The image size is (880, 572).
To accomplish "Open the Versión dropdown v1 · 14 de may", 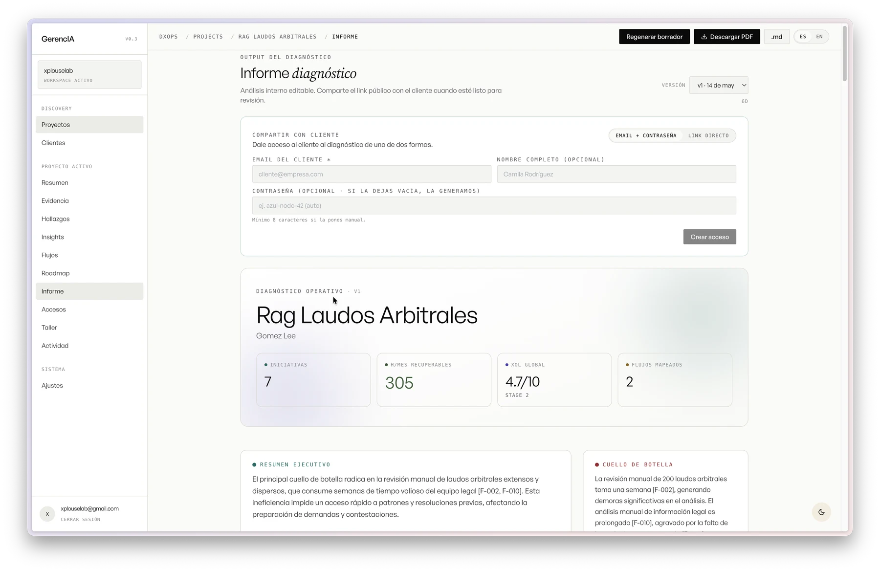I will pyautogui.click(x=719, y=85).
